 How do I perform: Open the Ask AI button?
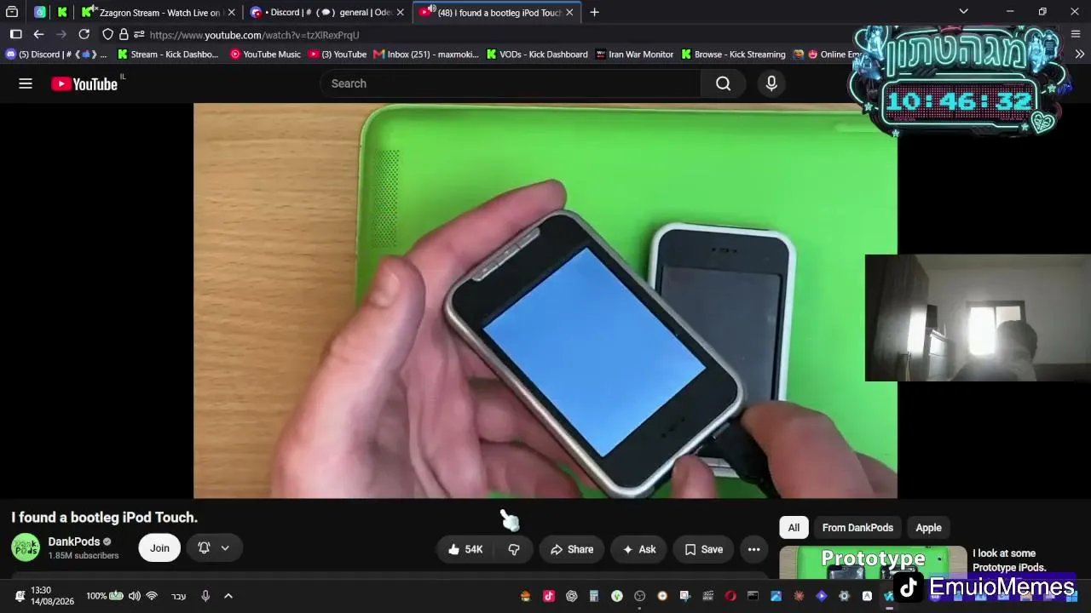pyautogui.click(x=639, y=549)
